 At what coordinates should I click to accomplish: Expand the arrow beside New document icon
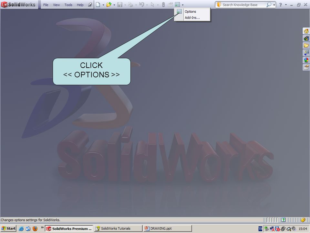point(103,5)
